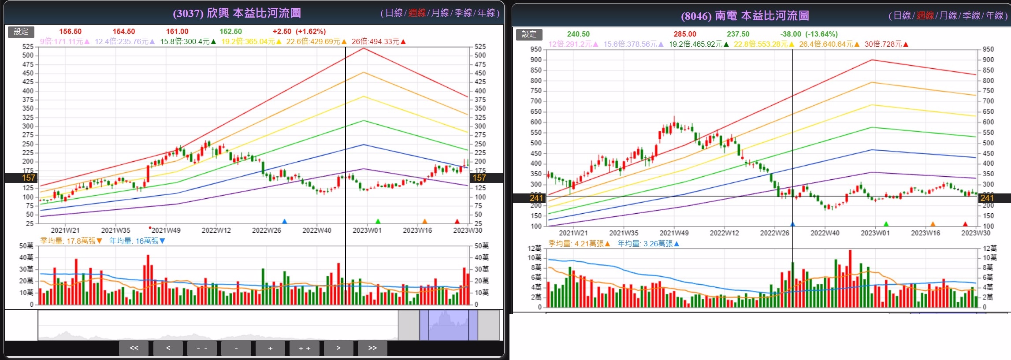Click the single plus zoom button
This screenshot has width=1011, height=360.
pos(270,348)
